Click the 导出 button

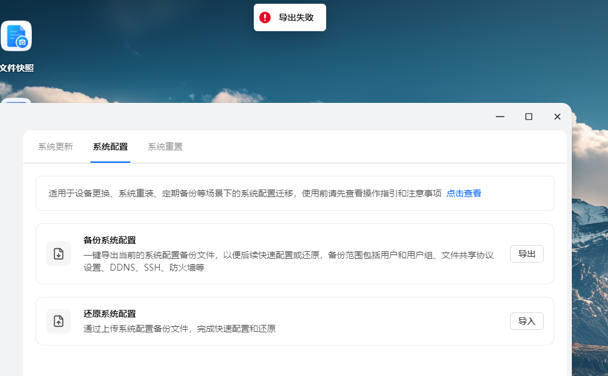click(x=526, y=254)
